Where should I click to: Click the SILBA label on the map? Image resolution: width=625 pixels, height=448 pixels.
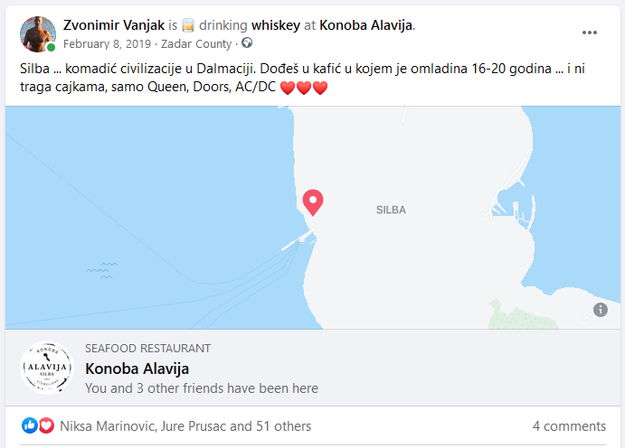coord(391,210)
